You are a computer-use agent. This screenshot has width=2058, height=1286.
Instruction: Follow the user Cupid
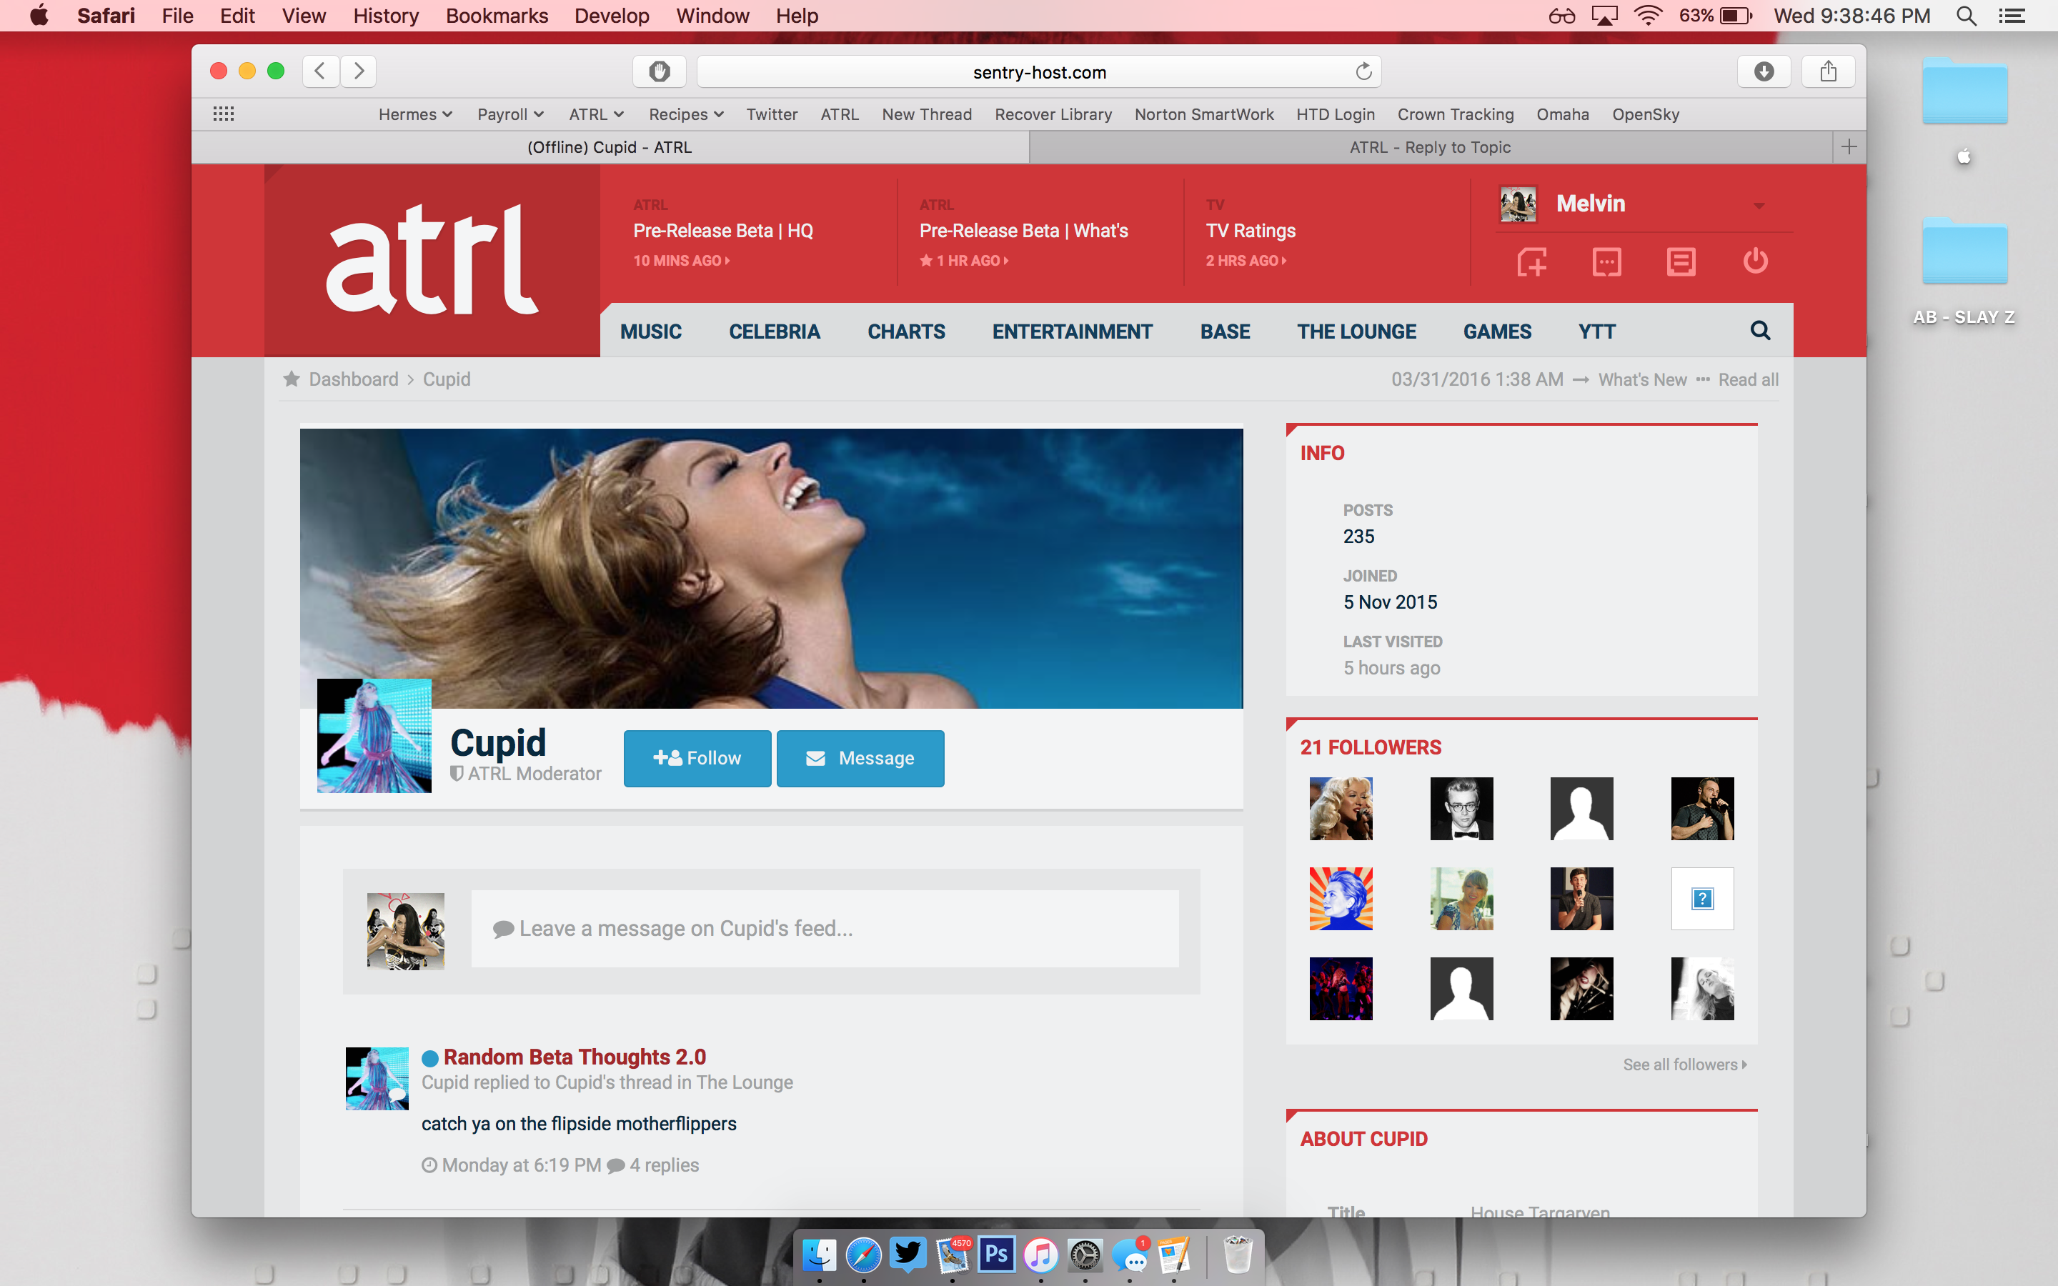697,758
